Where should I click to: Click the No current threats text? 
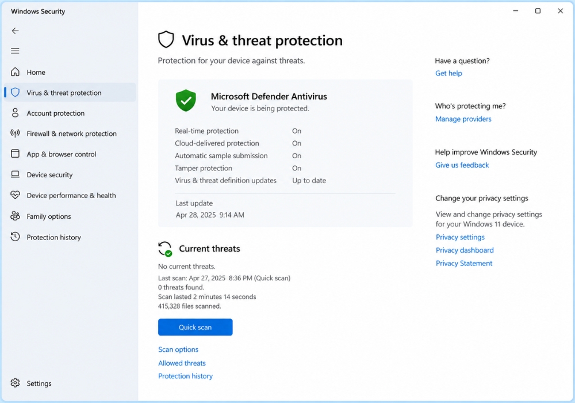tap(187, 267)
